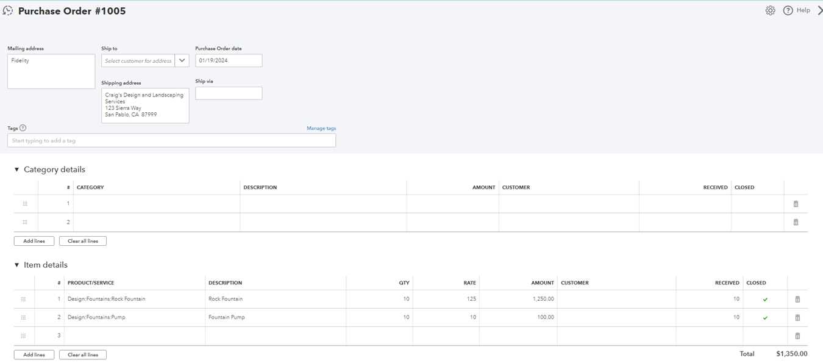This screenshot has width=823, height=363.
Task: Click the Purchase Order date field
Action: (x=229, y=60)
